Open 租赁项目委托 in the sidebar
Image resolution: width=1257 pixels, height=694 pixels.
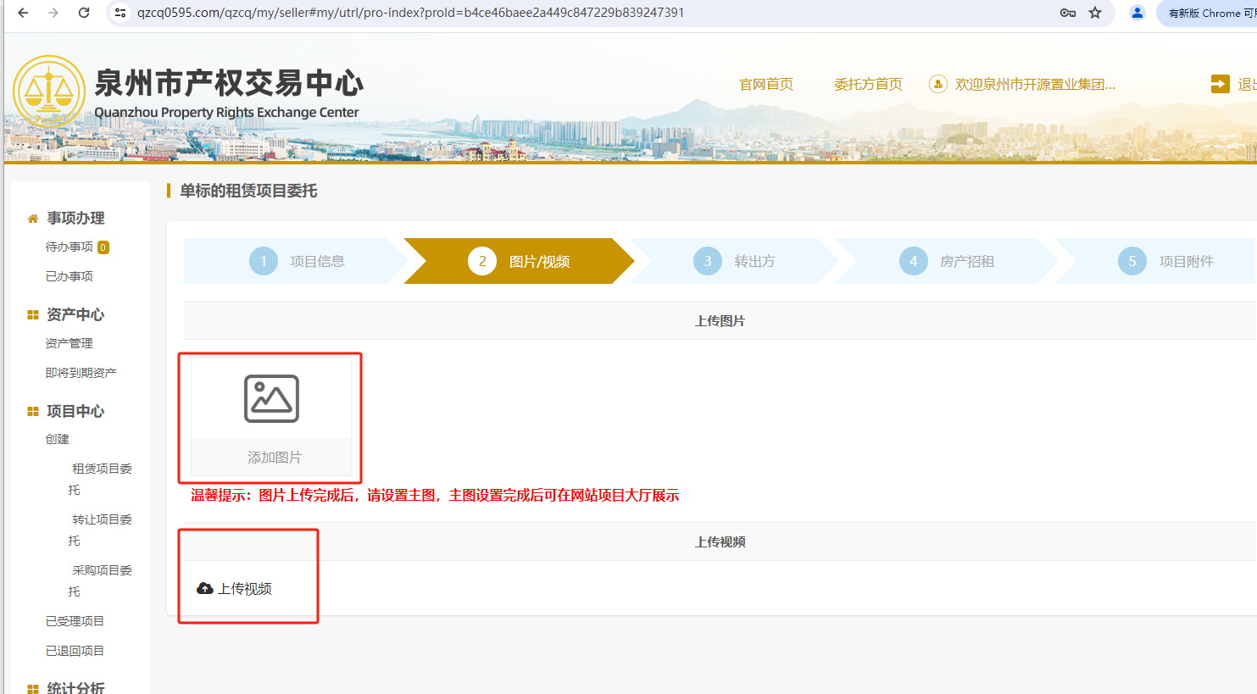[x=100, y=479]
